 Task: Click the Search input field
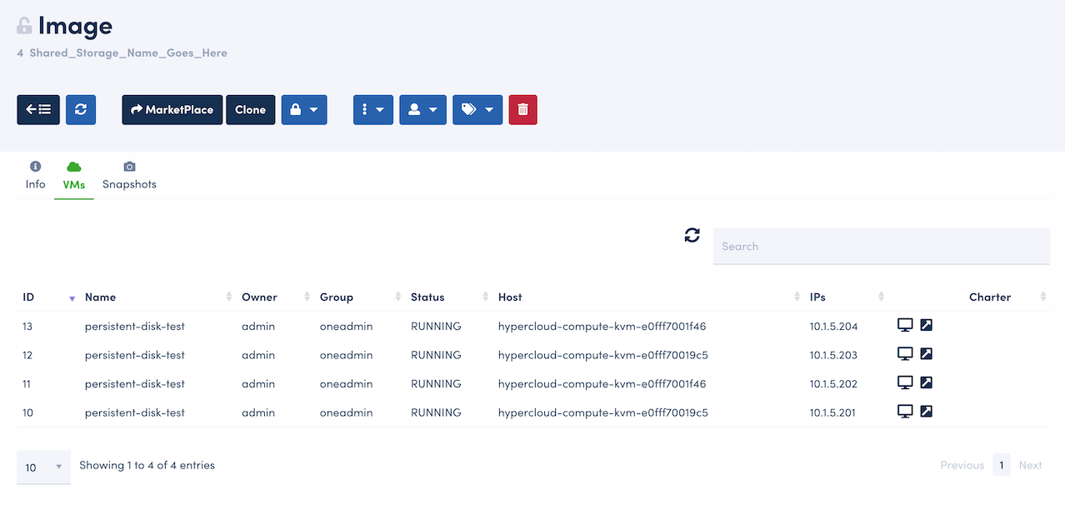(881, 247)
